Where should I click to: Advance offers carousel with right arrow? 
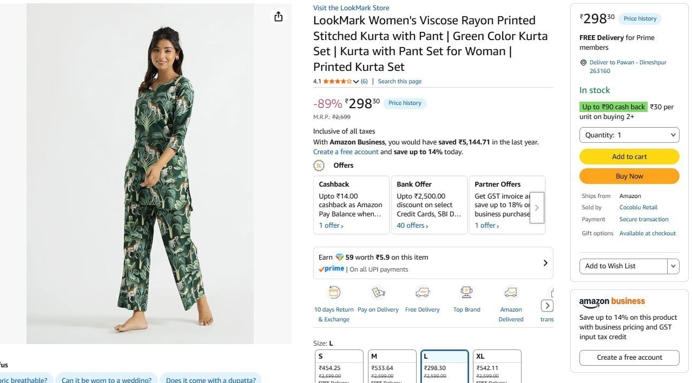tap(537, 208)
